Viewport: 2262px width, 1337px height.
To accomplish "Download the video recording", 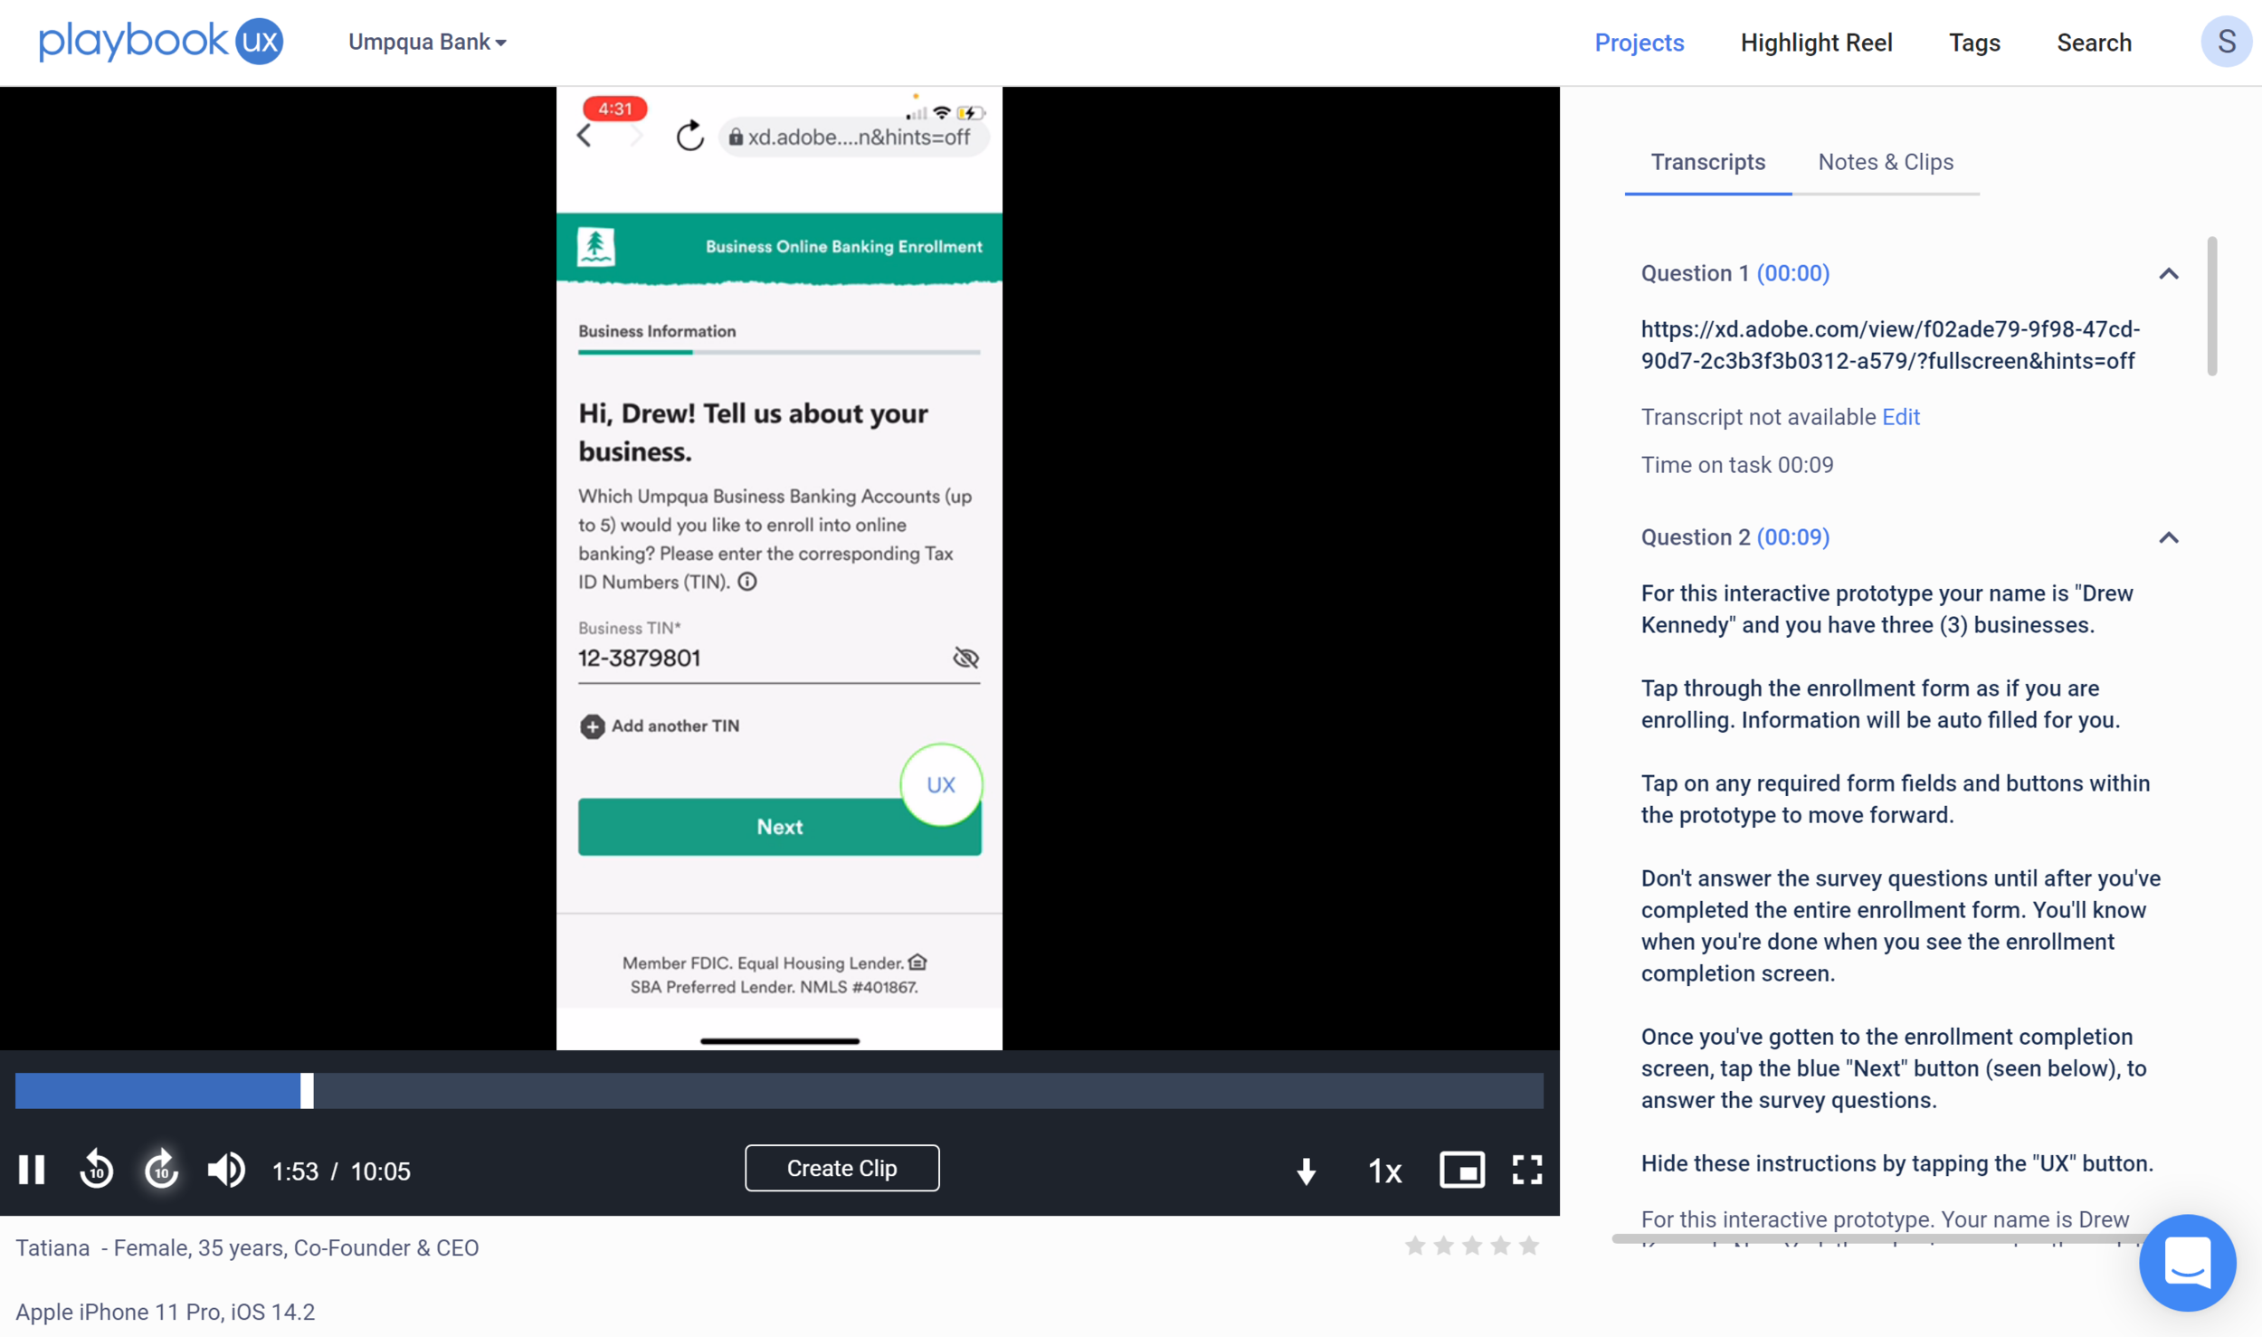I will coord(1306,1171).
